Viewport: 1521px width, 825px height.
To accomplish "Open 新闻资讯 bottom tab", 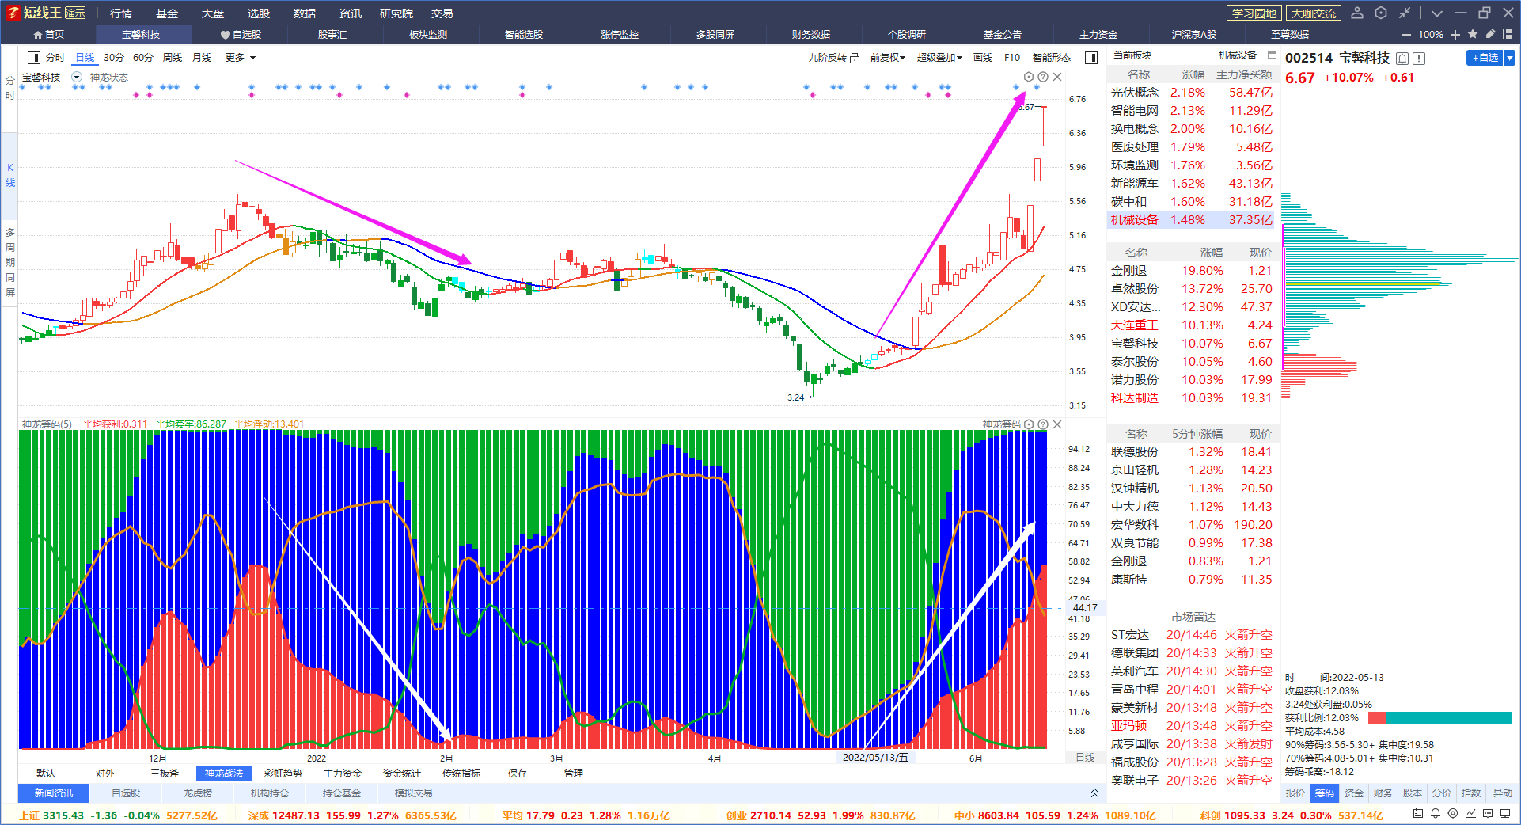I will click(54, 793).
